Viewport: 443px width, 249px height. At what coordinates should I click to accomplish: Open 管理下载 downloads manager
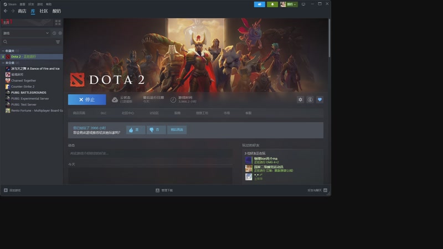pos(164,190)
